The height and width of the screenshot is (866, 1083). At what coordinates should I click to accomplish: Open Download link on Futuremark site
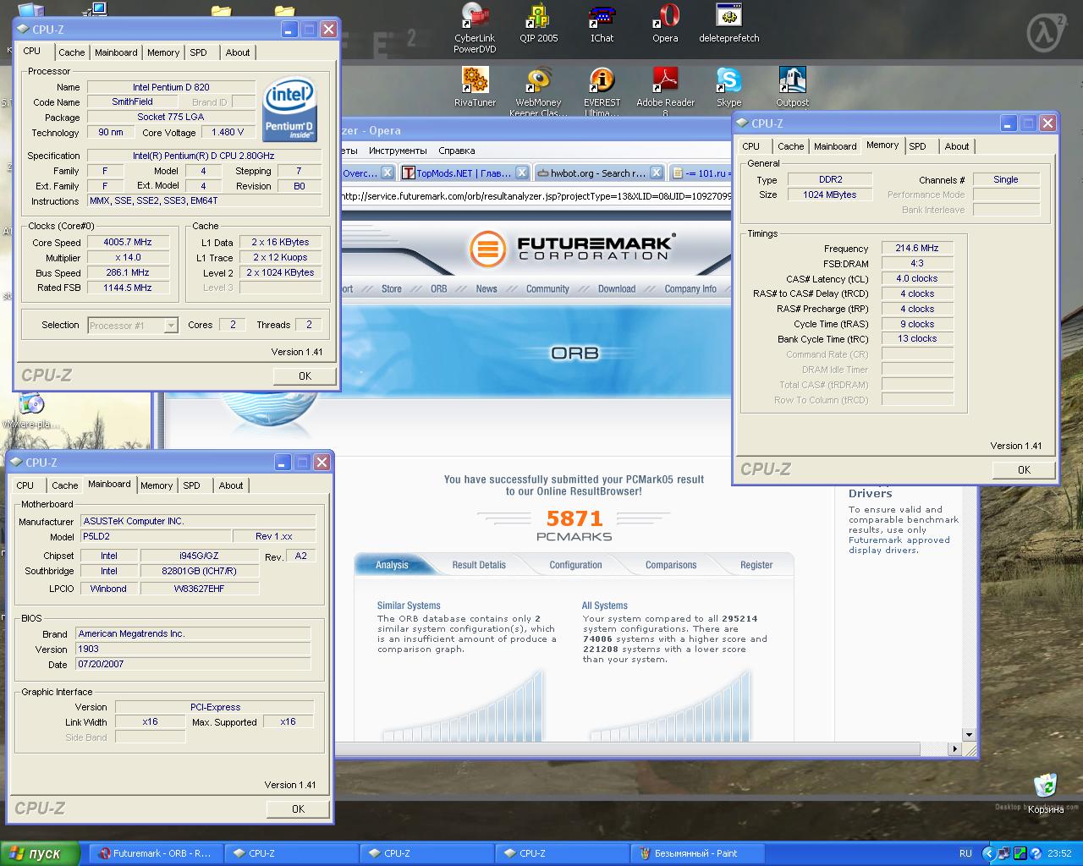point(617,289)
